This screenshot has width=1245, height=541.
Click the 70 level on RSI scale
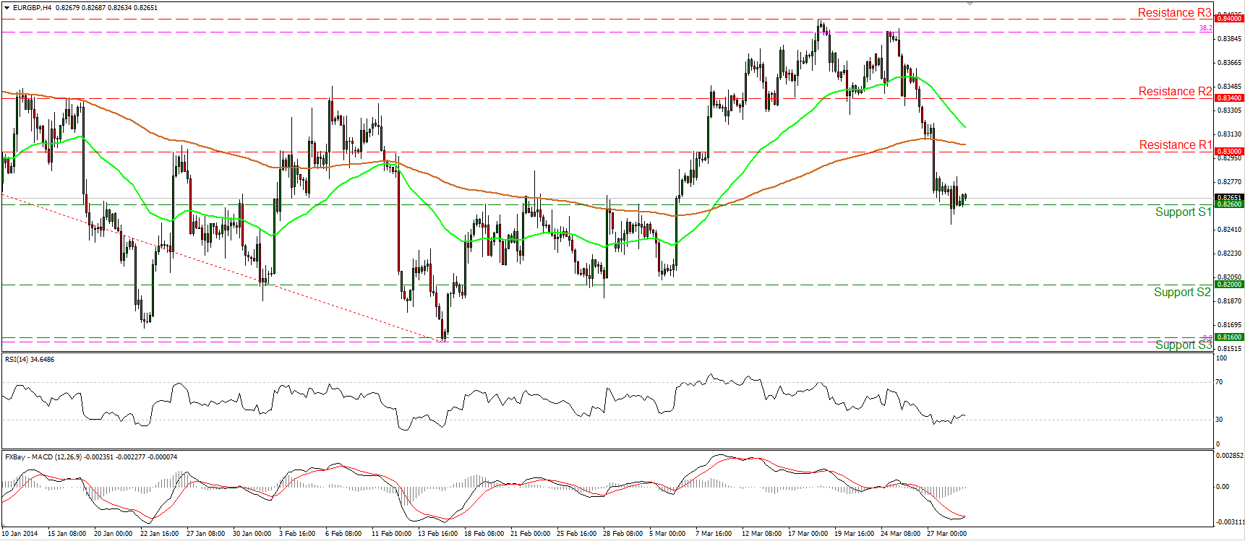point(1220,382)
